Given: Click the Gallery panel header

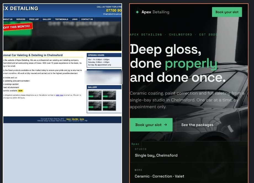Looking at the screenshot, I should coord(104,87).
